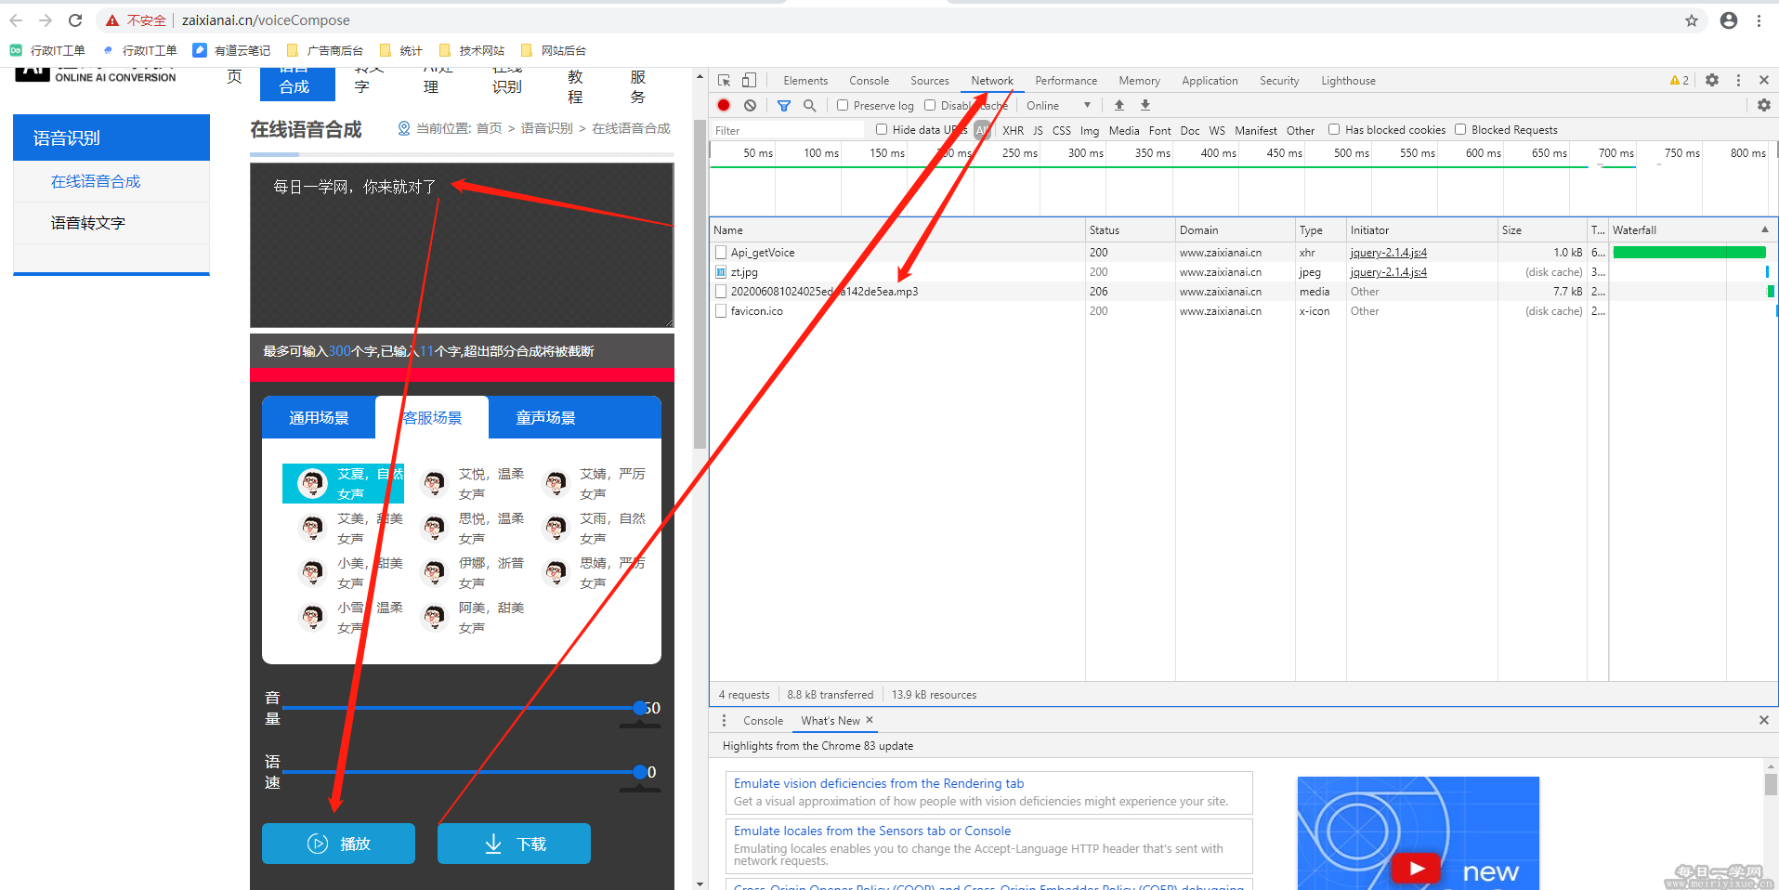Switch to the Sources tab
Screen dimensions: 1779x890
tap(930, 81)
